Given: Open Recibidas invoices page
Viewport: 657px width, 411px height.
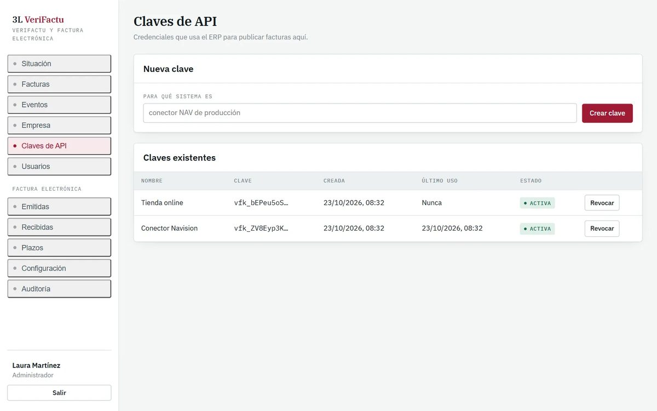Looking at the screenshot, I should click(59, 227).
